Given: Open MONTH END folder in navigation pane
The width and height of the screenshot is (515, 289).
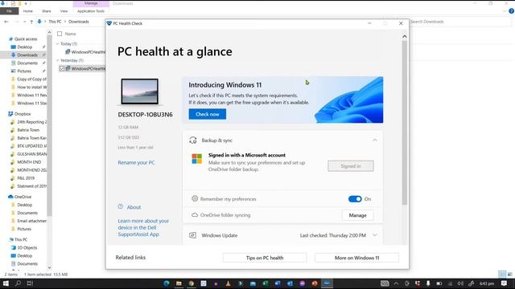Looking at the screenshot, I should pyautogui.click(x=29, y=162).
